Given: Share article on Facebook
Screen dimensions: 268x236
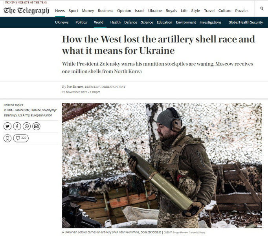Looking at the screenshot, I should click(17, 126).
